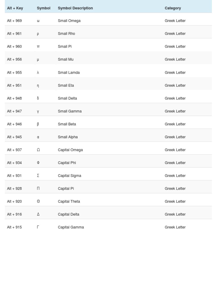The image size is (217, 290).
Task: Click the 'Capital Phi' description
Action: tap(67, 163)
